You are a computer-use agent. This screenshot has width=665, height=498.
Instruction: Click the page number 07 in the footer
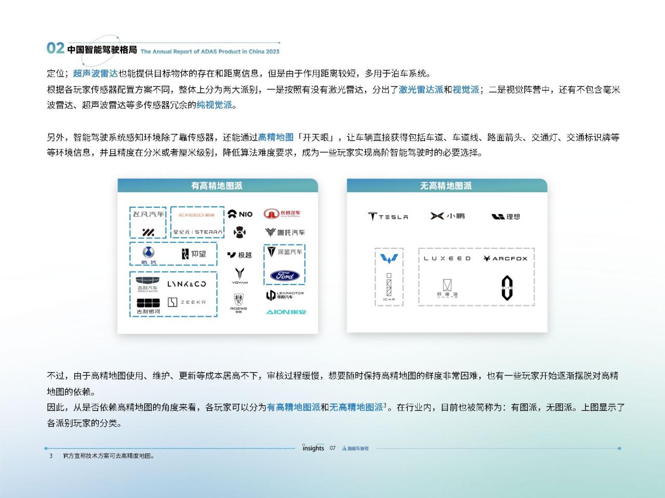(332, 448)
